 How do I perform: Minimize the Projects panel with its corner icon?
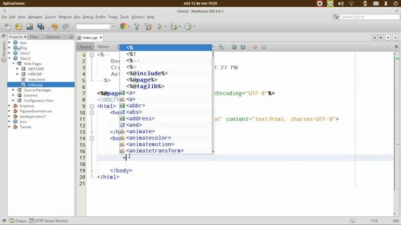coord(71,37)
